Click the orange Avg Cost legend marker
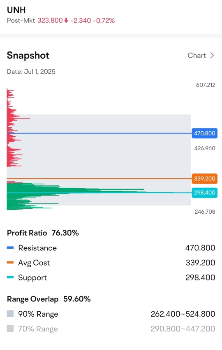222x350 pixels. pos(10,263)
